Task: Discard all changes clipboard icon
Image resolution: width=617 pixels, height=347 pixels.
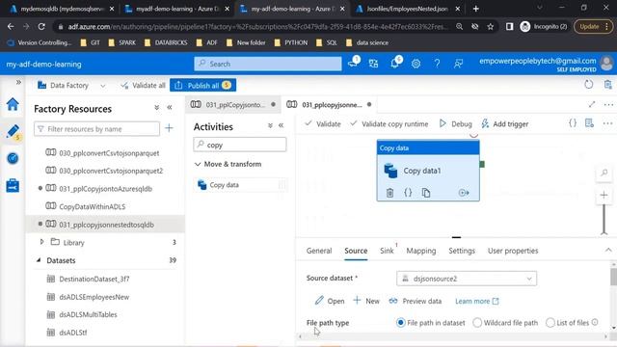Action: [608, 84]
